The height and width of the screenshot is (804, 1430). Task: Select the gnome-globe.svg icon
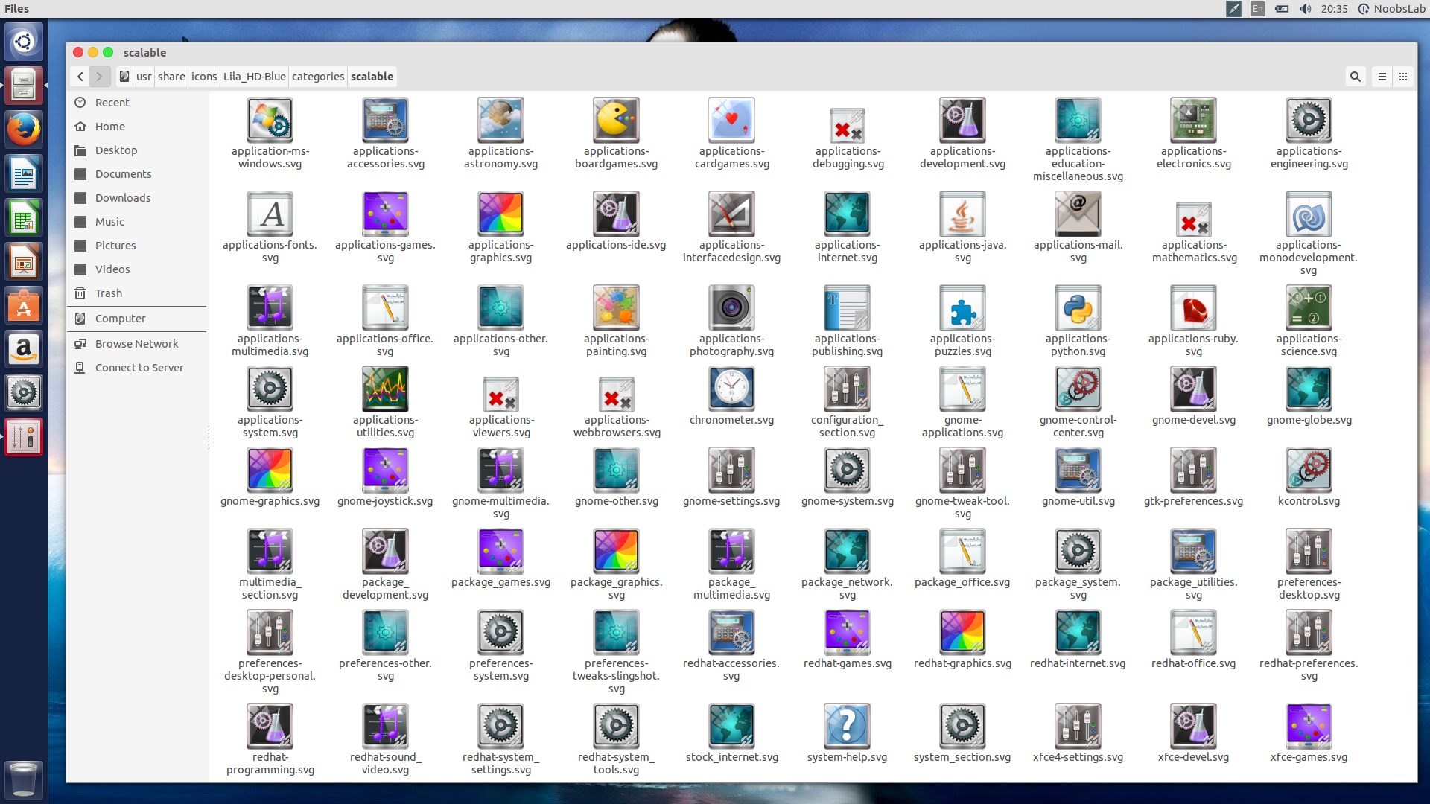point(1308,389)
